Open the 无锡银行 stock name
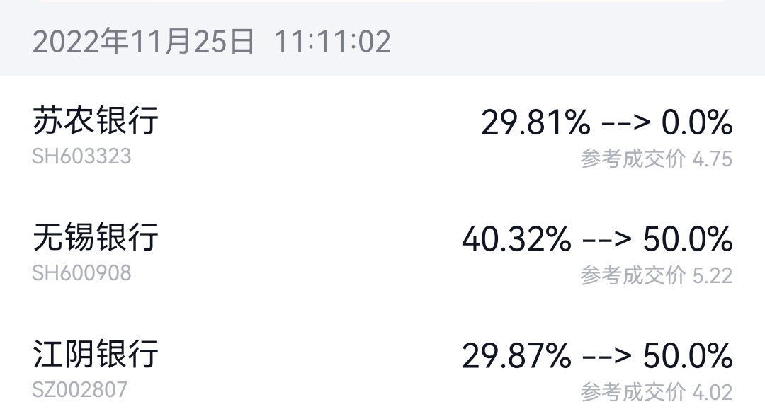Screen dimensions: 765x414 point(96,237)
